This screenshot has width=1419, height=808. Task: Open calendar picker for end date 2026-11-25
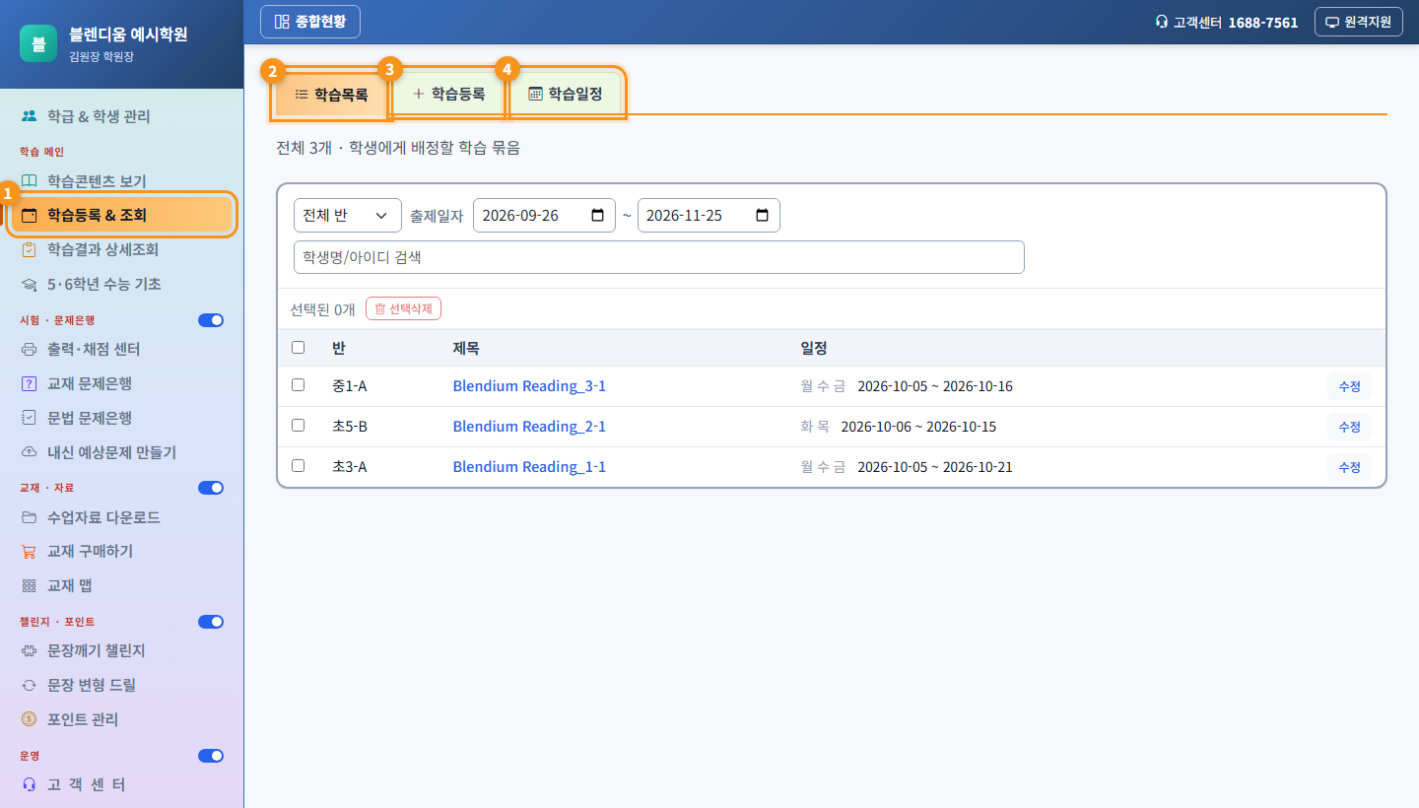click(x=762, y=216)
